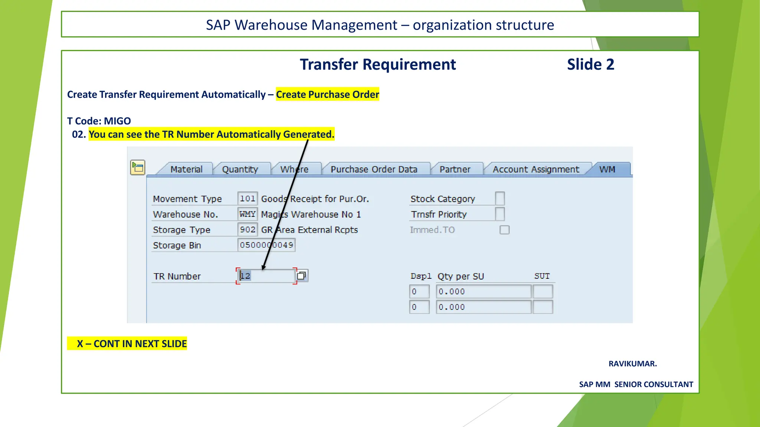The image size is (760, 427).
Task: Select the Purchase Order Data tab
Action: 374,169
